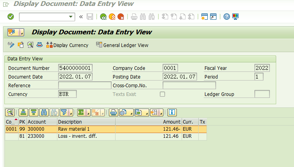Switch to General Ledger View

click(x=122, y=45)
